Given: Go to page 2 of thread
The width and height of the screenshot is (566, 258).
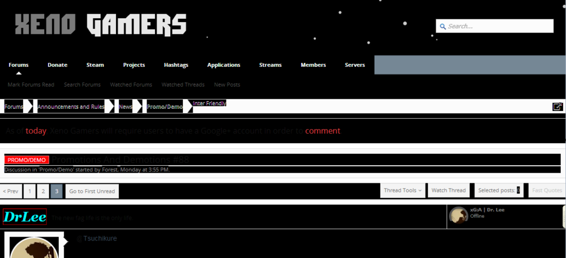Looking at the screenshot, I should coord(43,191).
